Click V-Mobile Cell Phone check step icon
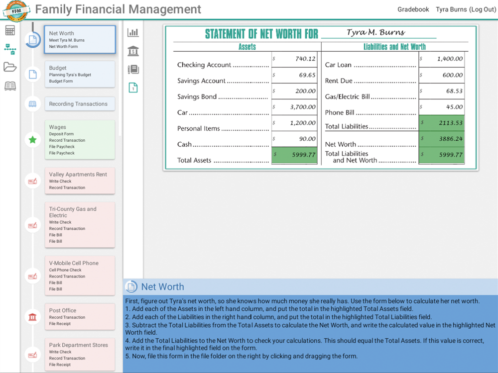 (33, 276)
